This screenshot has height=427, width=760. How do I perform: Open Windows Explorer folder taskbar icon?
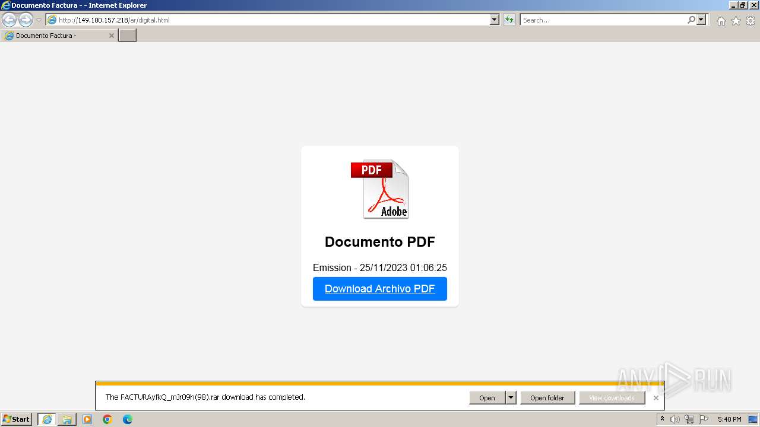[x=67, y=419]
